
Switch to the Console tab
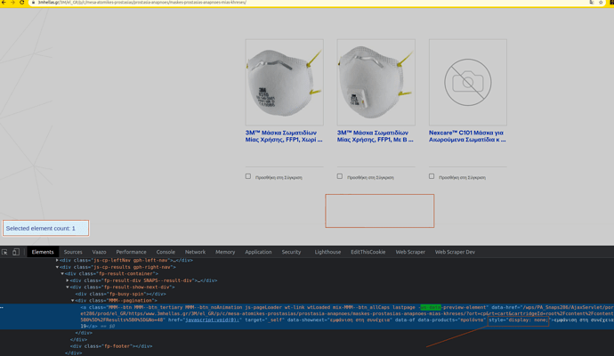click(166, 252)
